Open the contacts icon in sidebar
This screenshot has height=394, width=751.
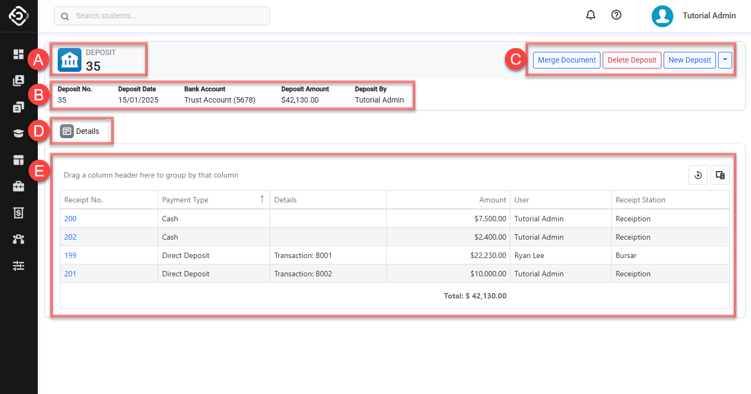19,80
